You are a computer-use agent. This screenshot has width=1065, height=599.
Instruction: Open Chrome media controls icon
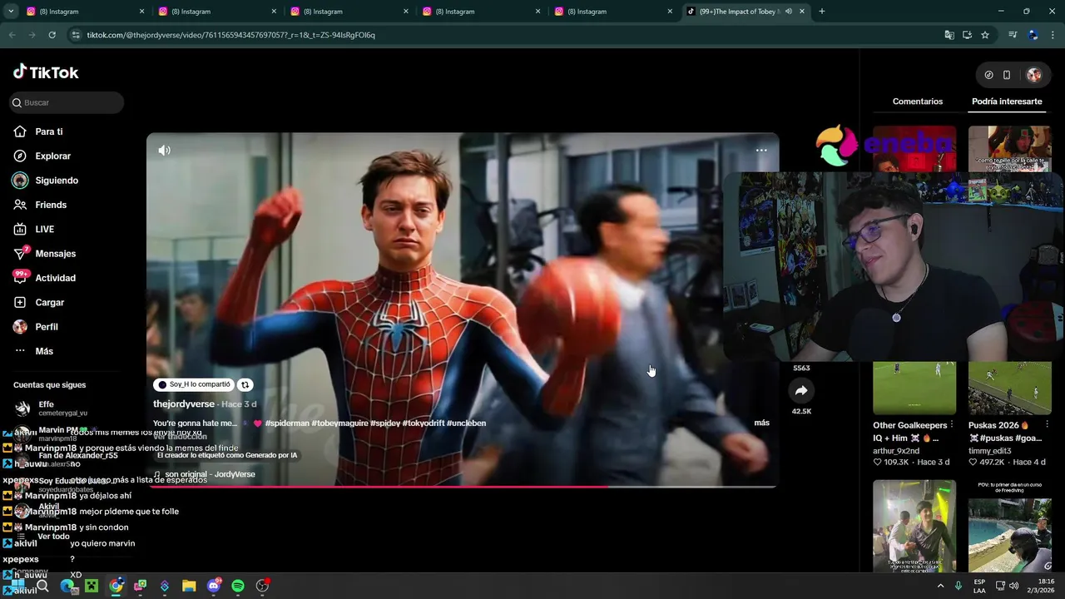(x=1013, y=35)
